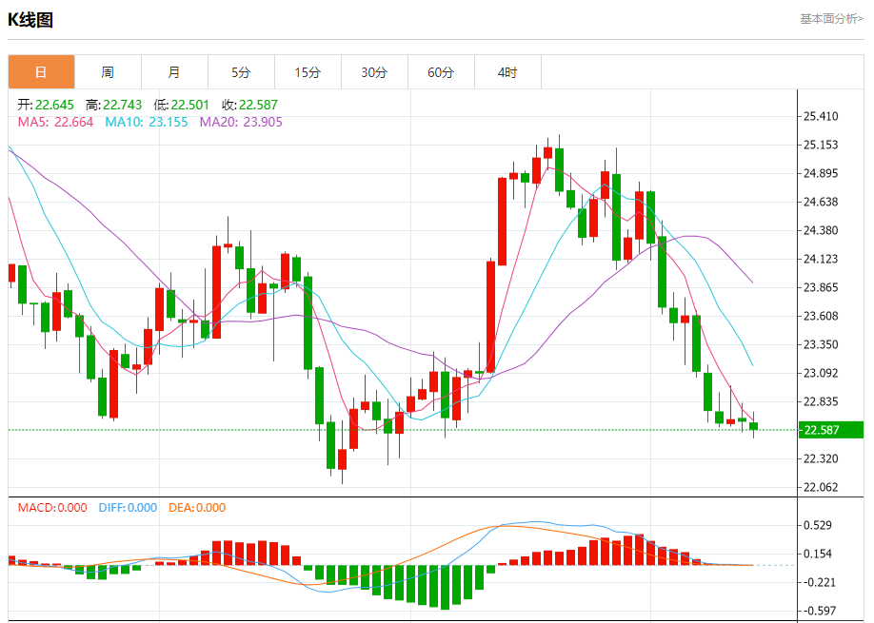This screenshot has width=874, height=623.
Task: Open the 60分 interval tab
Action: pos(441,72)
